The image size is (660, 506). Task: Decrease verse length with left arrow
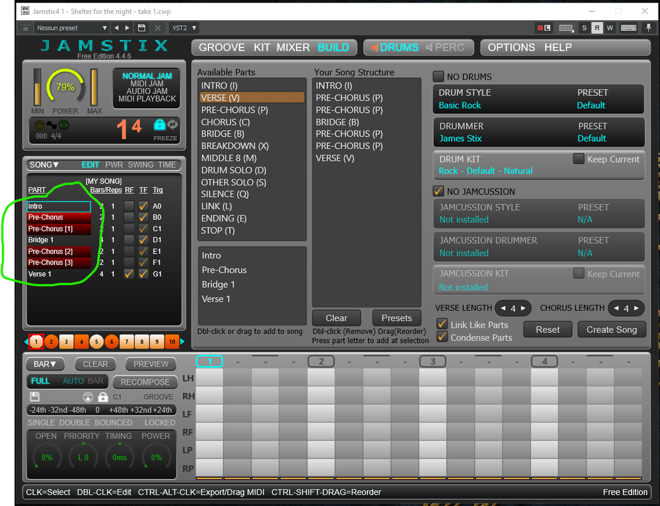tap(503, 308)
